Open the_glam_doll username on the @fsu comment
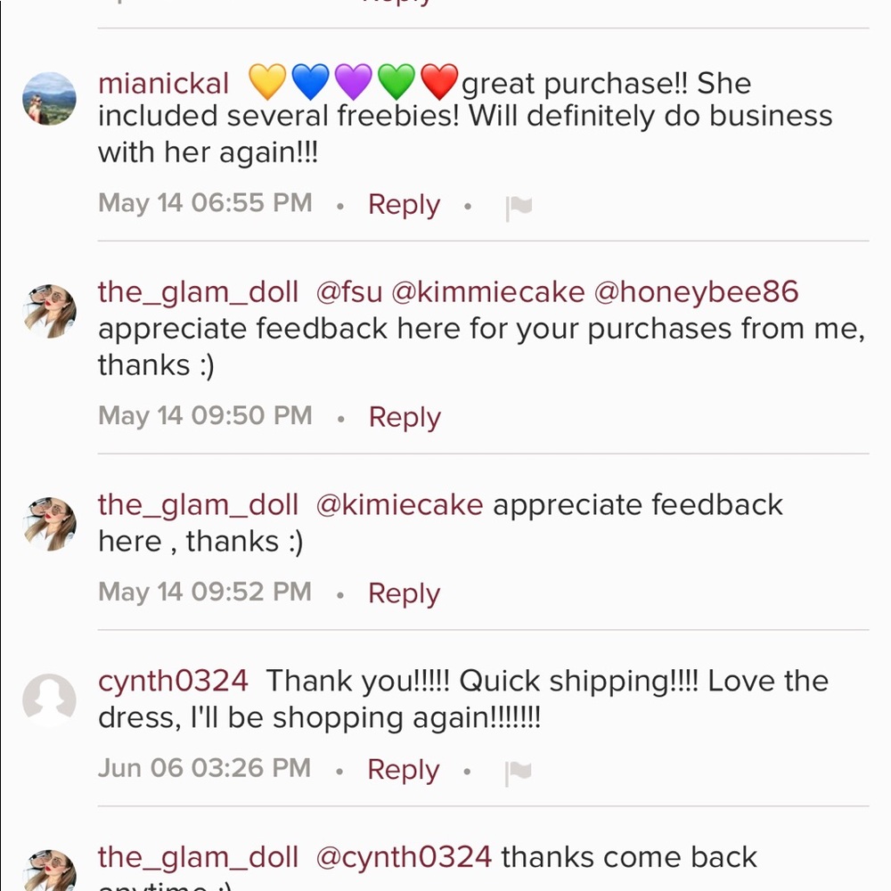 tap(198, 292)
